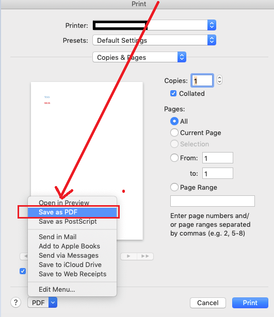Jump to last page preview arrows

tap(145, 256)
